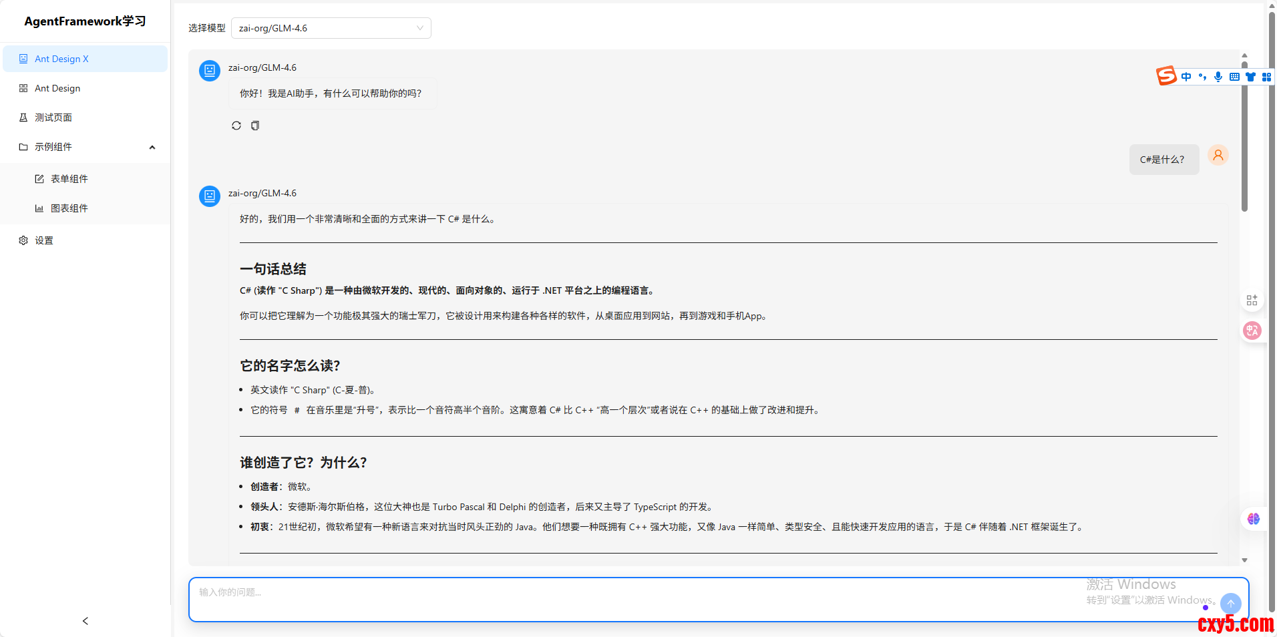Select the 表单组件 submenu item
1277x637 pixels.
pos(85,179)
